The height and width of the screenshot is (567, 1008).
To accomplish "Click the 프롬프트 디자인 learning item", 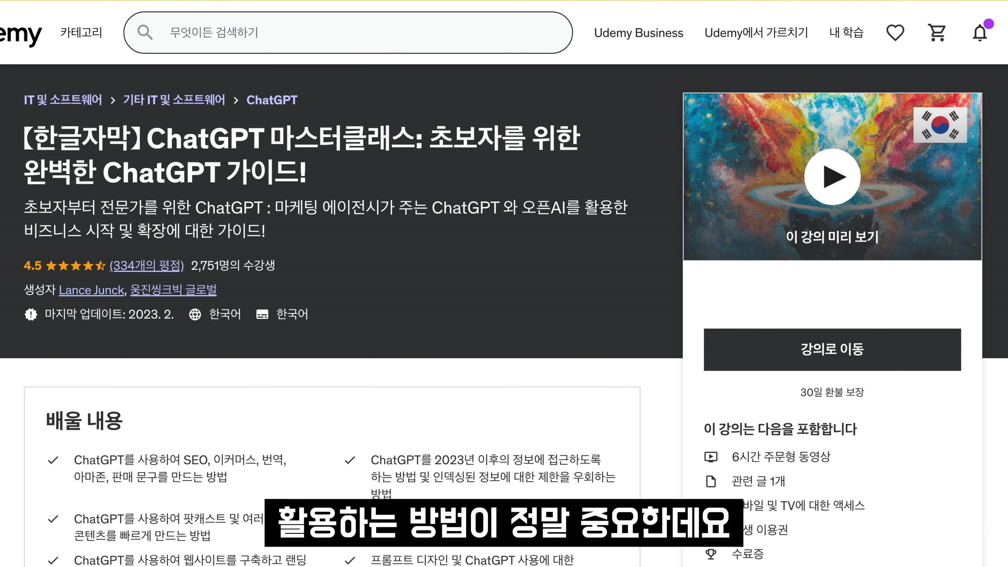I will [472, 560].
